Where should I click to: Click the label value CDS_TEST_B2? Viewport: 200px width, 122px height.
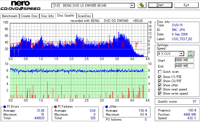(182, 39)
